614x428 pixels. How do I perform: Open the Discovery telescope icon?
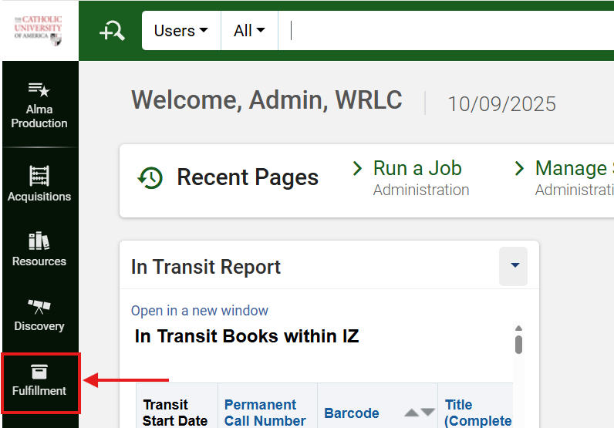(39, 306)
